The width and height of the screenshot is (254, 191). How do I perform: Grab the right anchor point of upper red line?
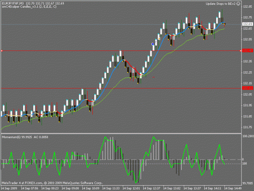(241, 51)
